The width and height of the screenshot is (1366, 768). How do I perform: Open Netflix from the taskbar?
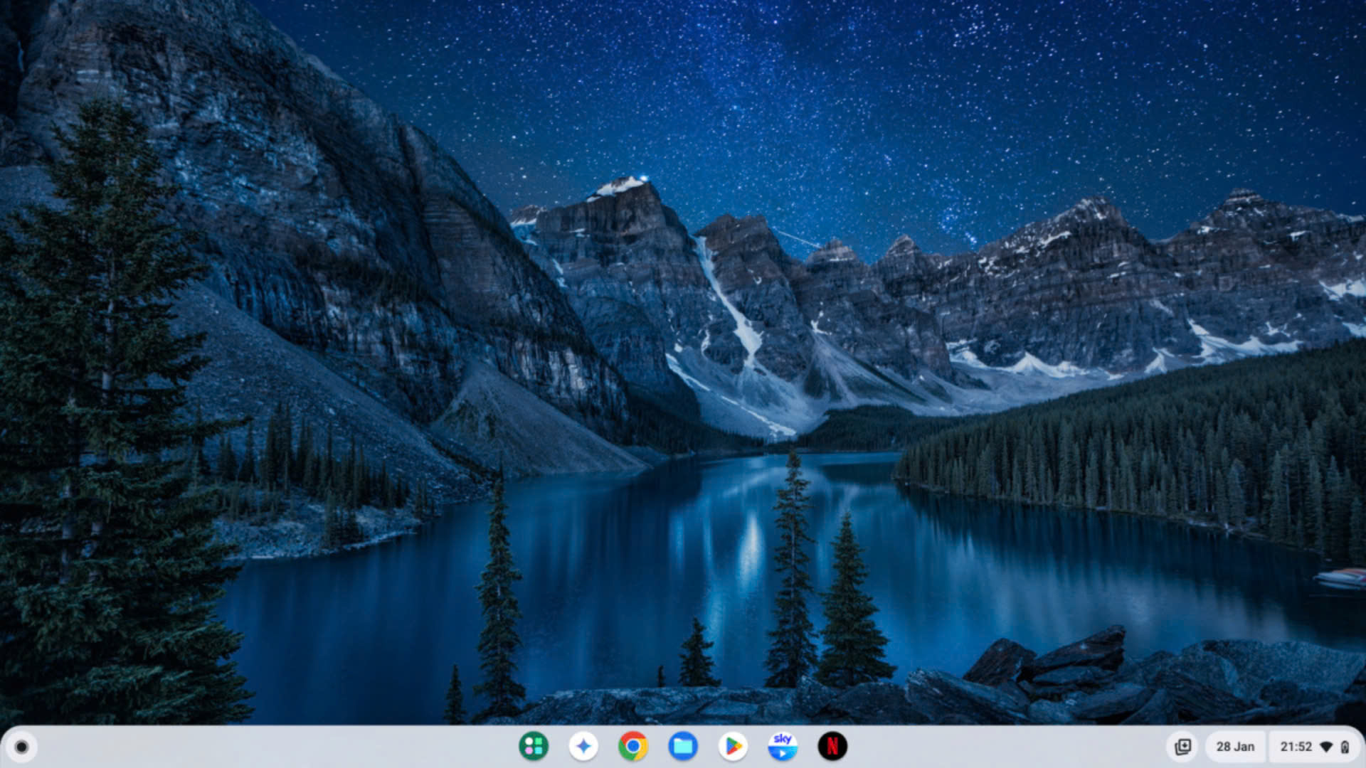[833, 746]
